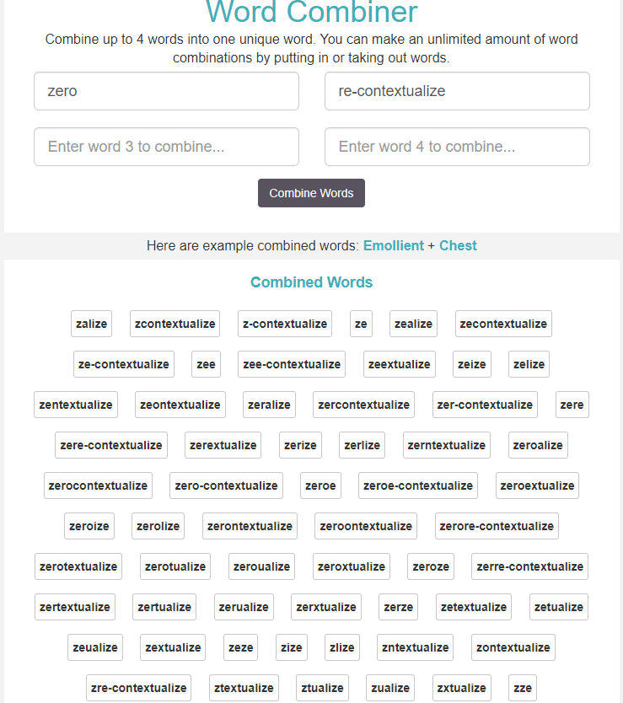This screenshot has height=703, width=623.
Task: Pick the zerre-contextualize word chip
Action: click(x=529, y=566)
